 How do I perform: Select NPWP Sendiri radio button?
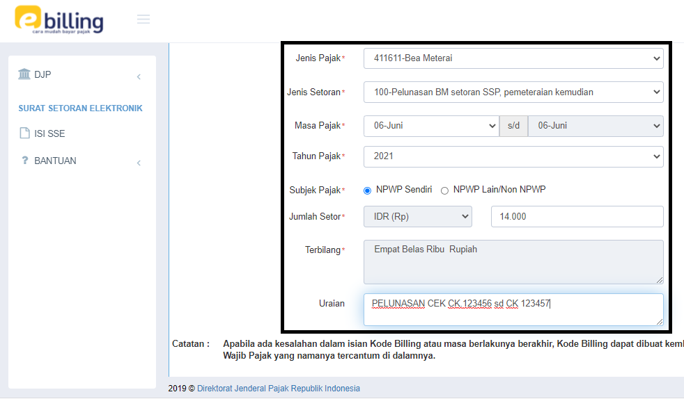pos(368,190)
